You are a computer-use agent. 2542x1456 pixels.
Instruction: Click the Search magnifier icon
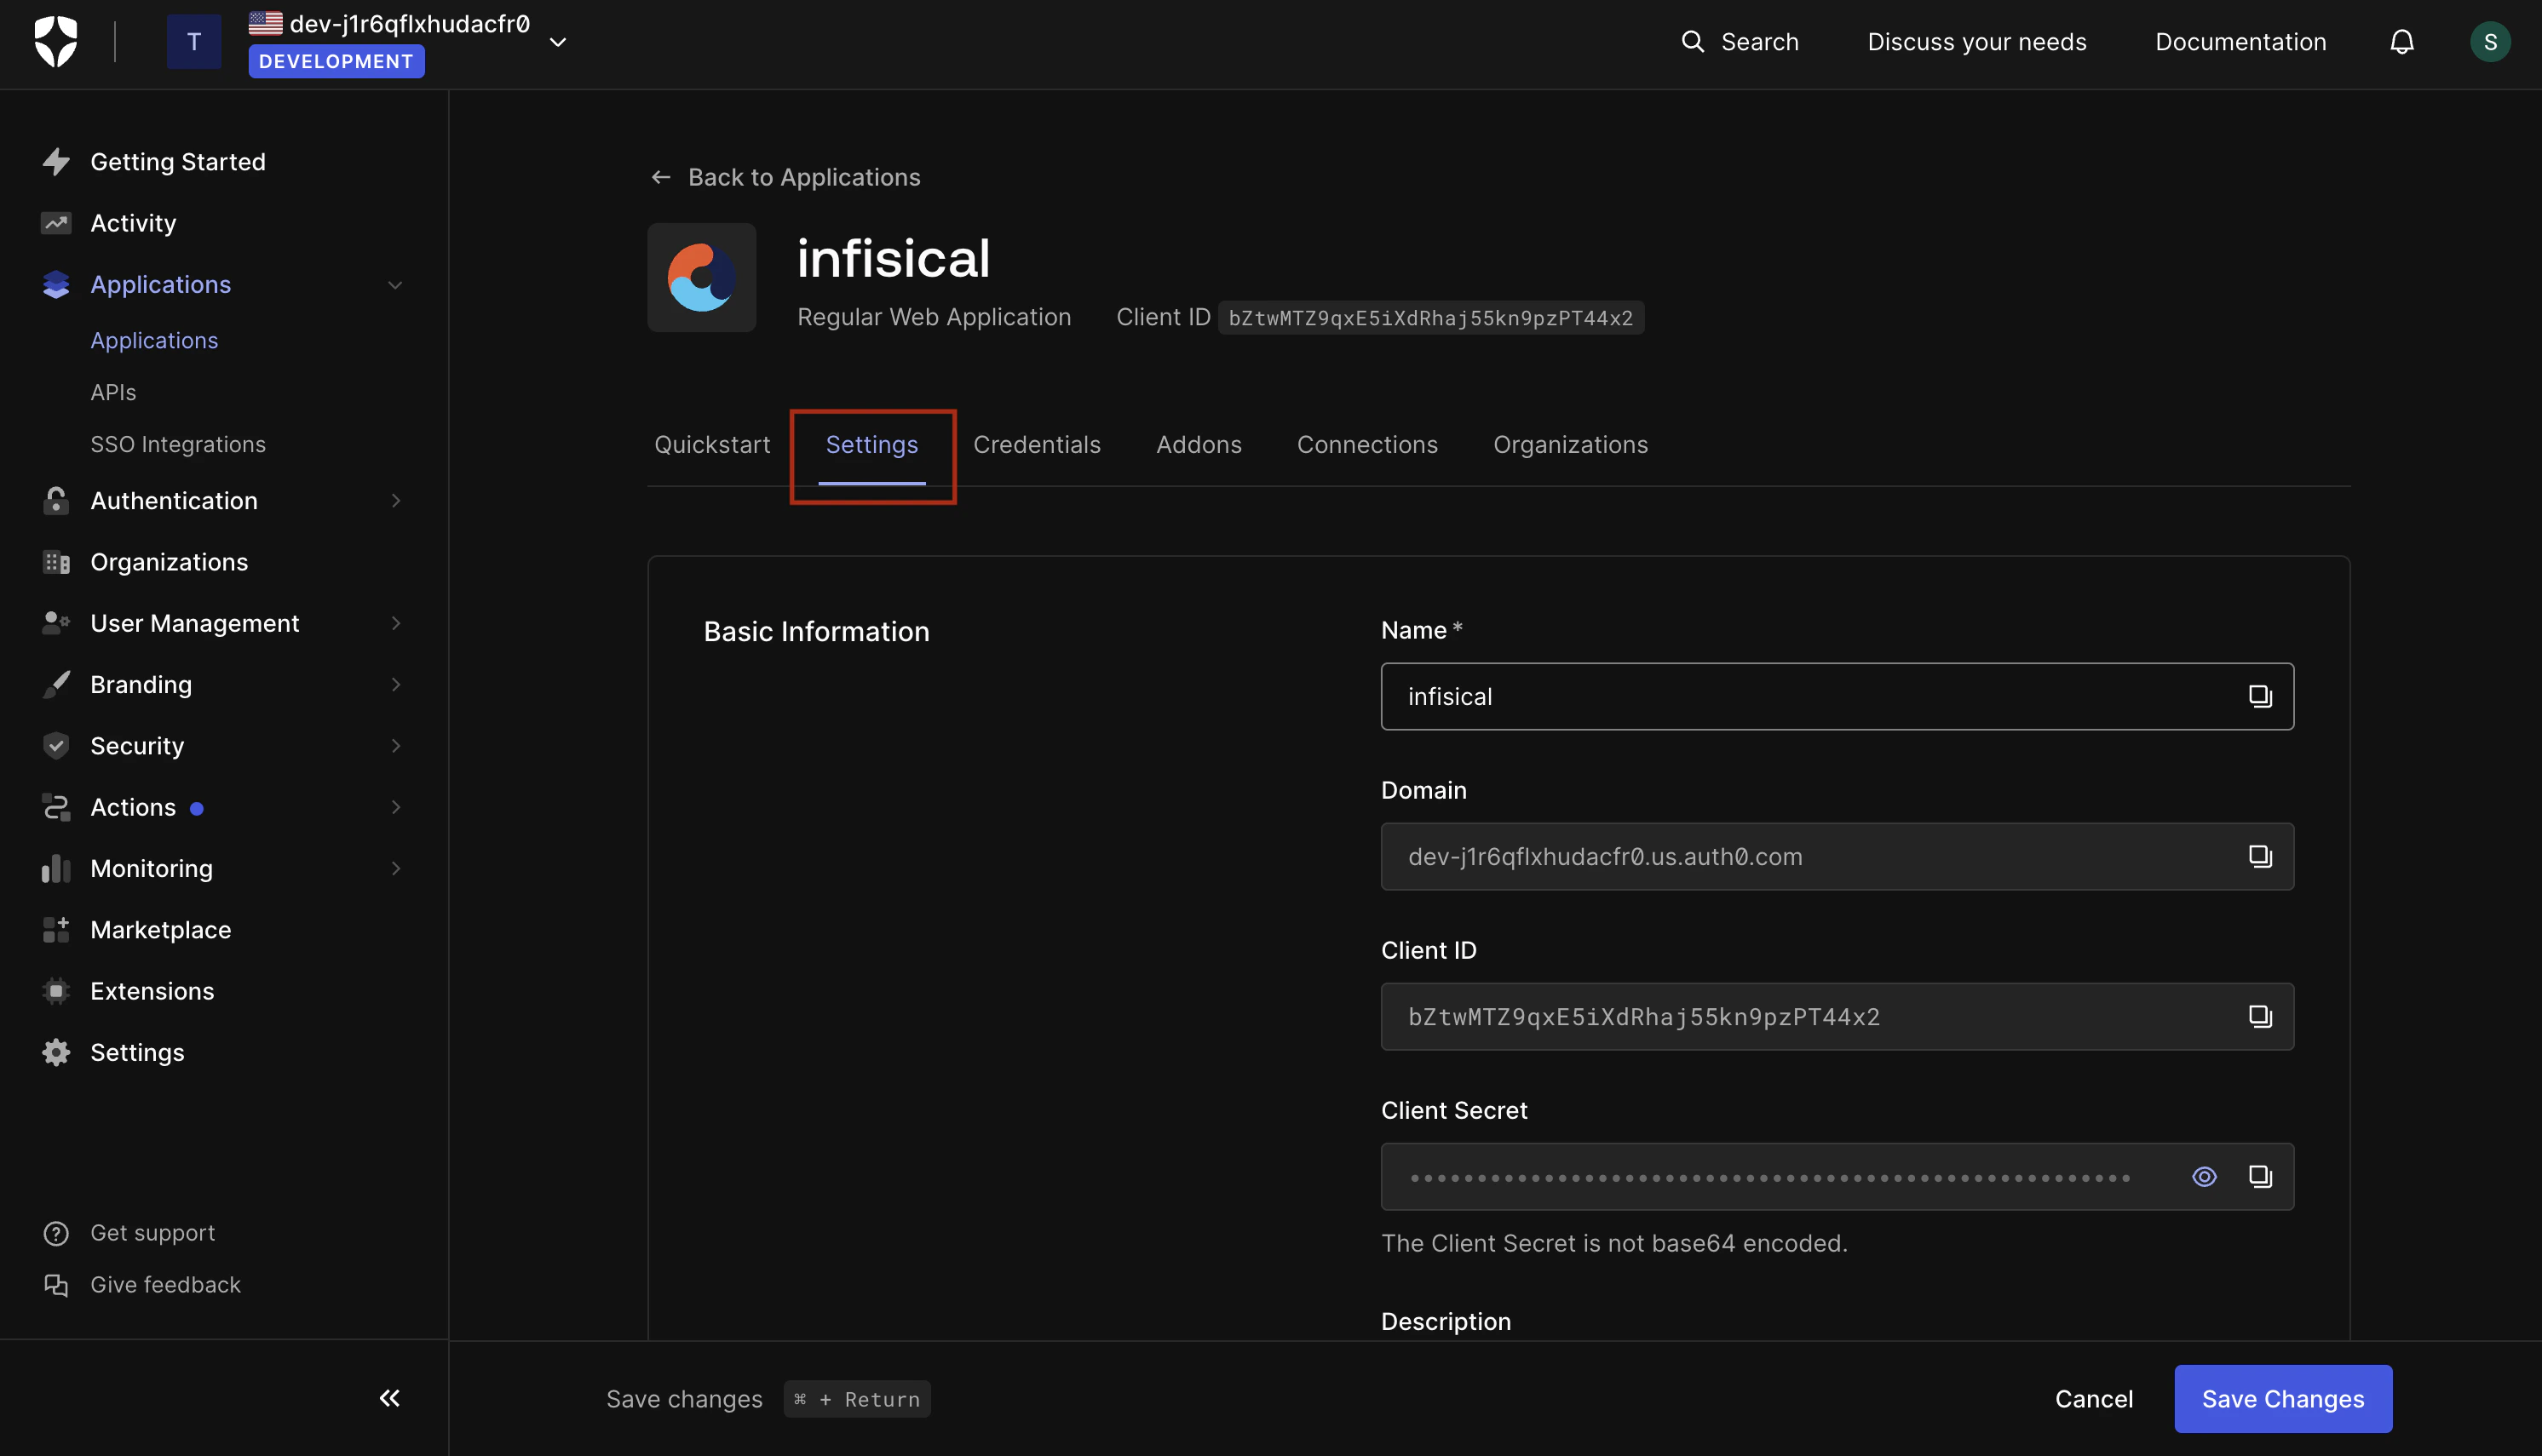(1692, 41)
